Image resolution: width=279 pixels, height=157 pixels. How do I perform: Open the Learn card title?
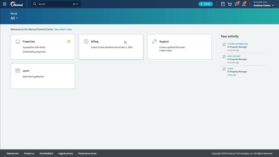26,71
